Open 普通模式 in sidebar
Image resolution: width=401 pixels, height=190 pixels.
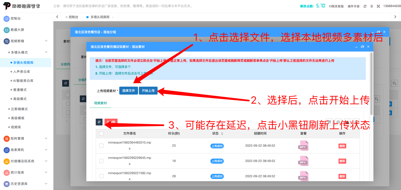coord(20,90)
